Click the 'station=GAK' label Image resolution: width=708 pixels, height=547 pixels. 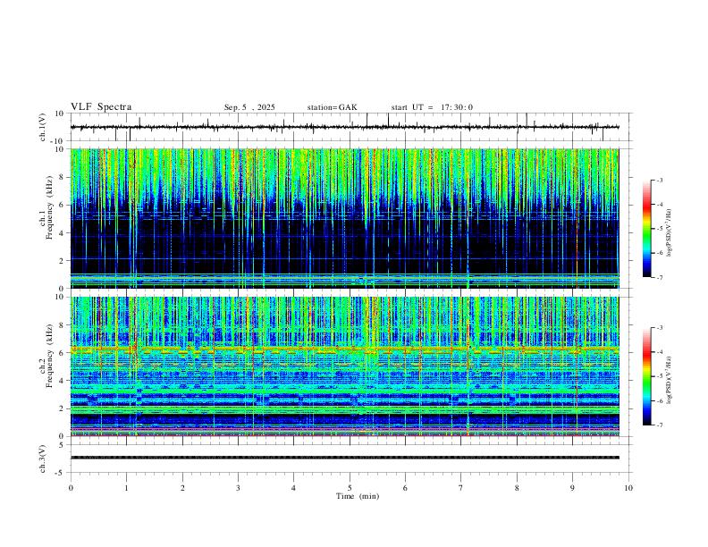(x=332, y=107)
